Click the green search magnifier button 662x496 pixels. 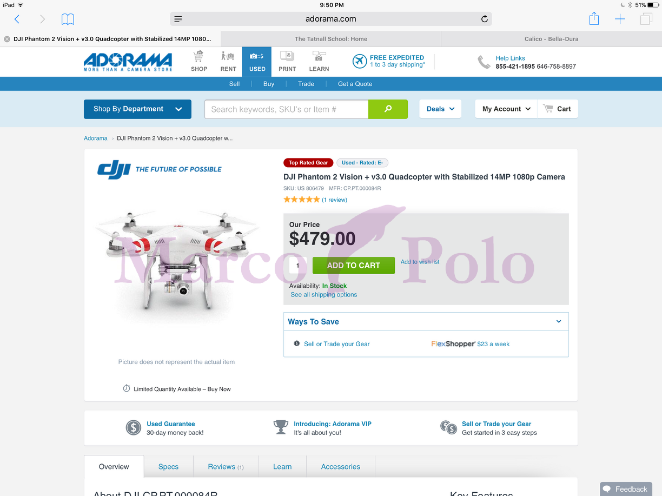388,109
